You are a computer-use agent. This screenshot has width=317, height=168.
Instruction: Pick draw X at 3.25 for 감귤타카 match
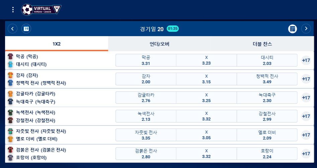207,98
